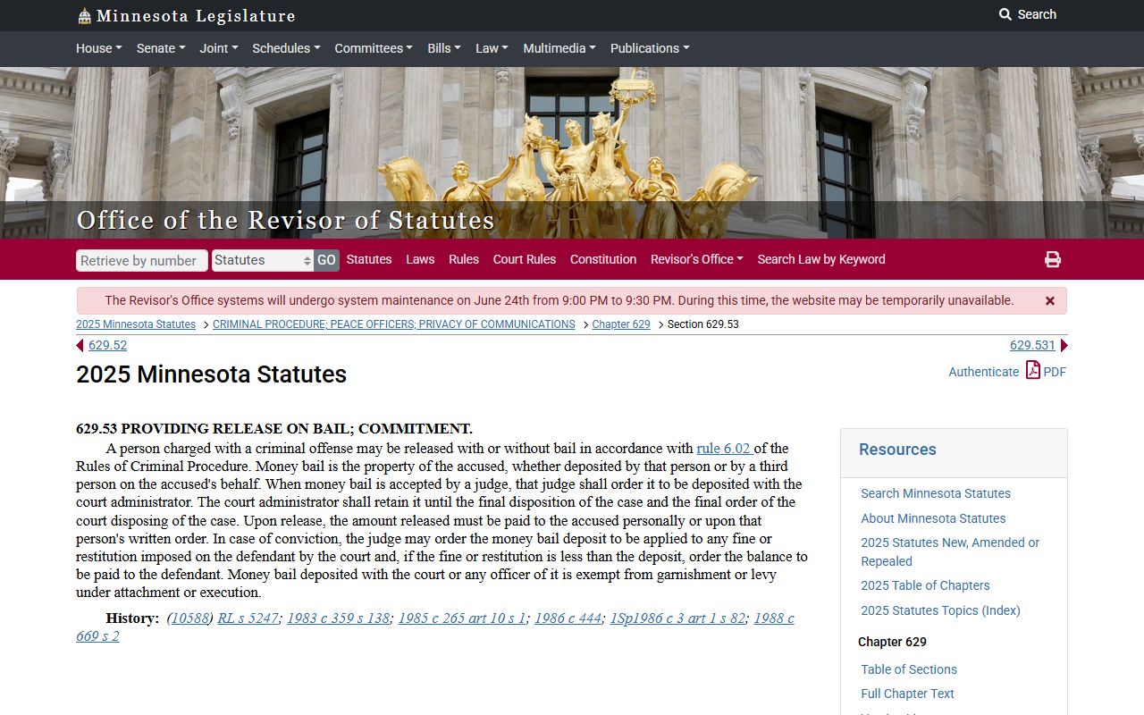Screen dimensions: 1144x715
Task: Open the House dropdown menu
Action: tap(99, 48)
